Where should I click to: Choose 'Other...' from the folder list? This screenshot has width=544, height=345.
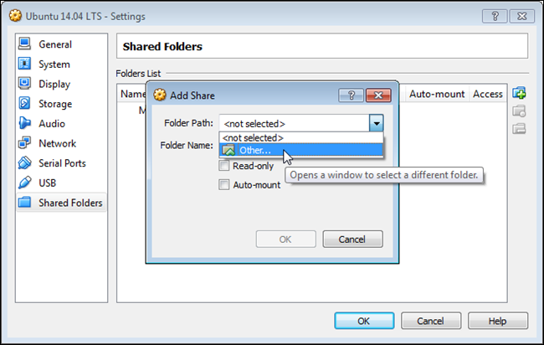(x=255, y=151)
